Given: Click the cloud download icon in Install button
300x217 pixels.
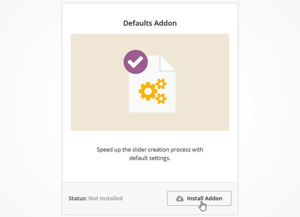Looking at the screenshot, I should coord(180,199).
